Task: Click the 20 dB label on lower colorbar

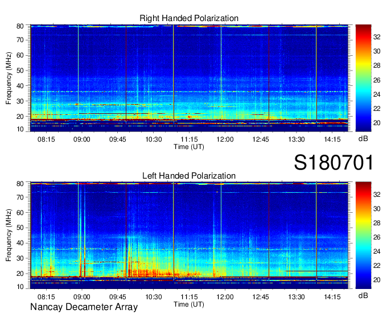Action: coord(377,280)
